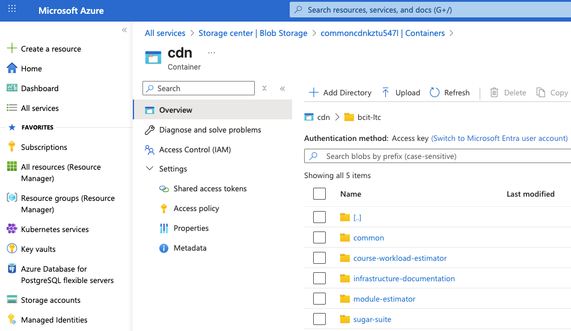The width and height of the screenshot is (571, 331).
Task: Go to Home via house icon
Action: (x=12, y=68)
